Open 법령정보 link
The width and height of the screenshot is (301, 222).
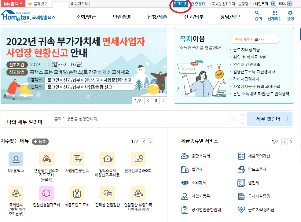pyautogui.click(x=245, y=4)
